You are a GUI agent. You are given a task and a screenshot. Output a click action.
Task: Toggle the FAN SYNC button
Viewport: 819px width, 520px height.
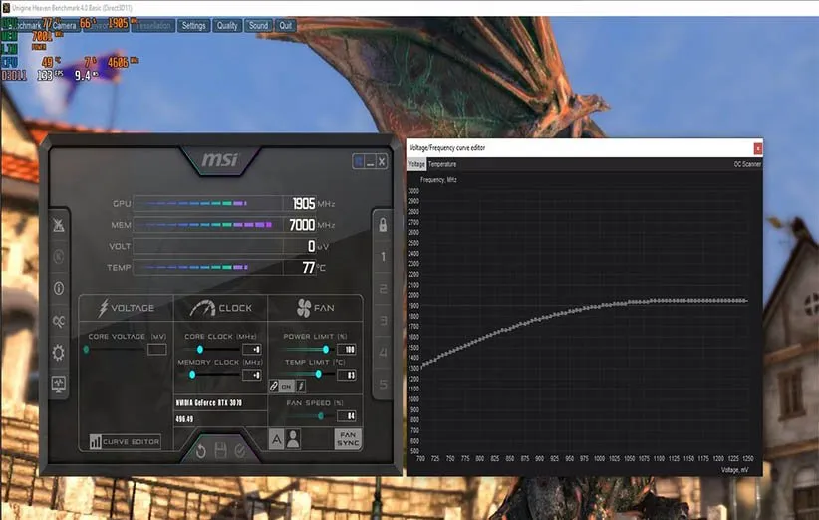point(348,439)
